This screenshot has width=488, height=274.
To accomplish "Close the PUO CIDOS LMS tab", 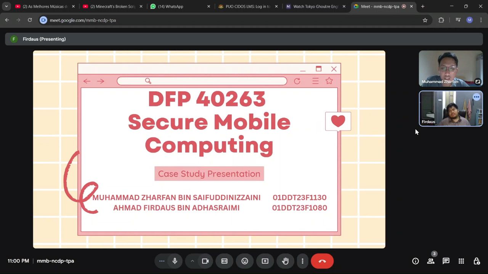I will 276,6.
